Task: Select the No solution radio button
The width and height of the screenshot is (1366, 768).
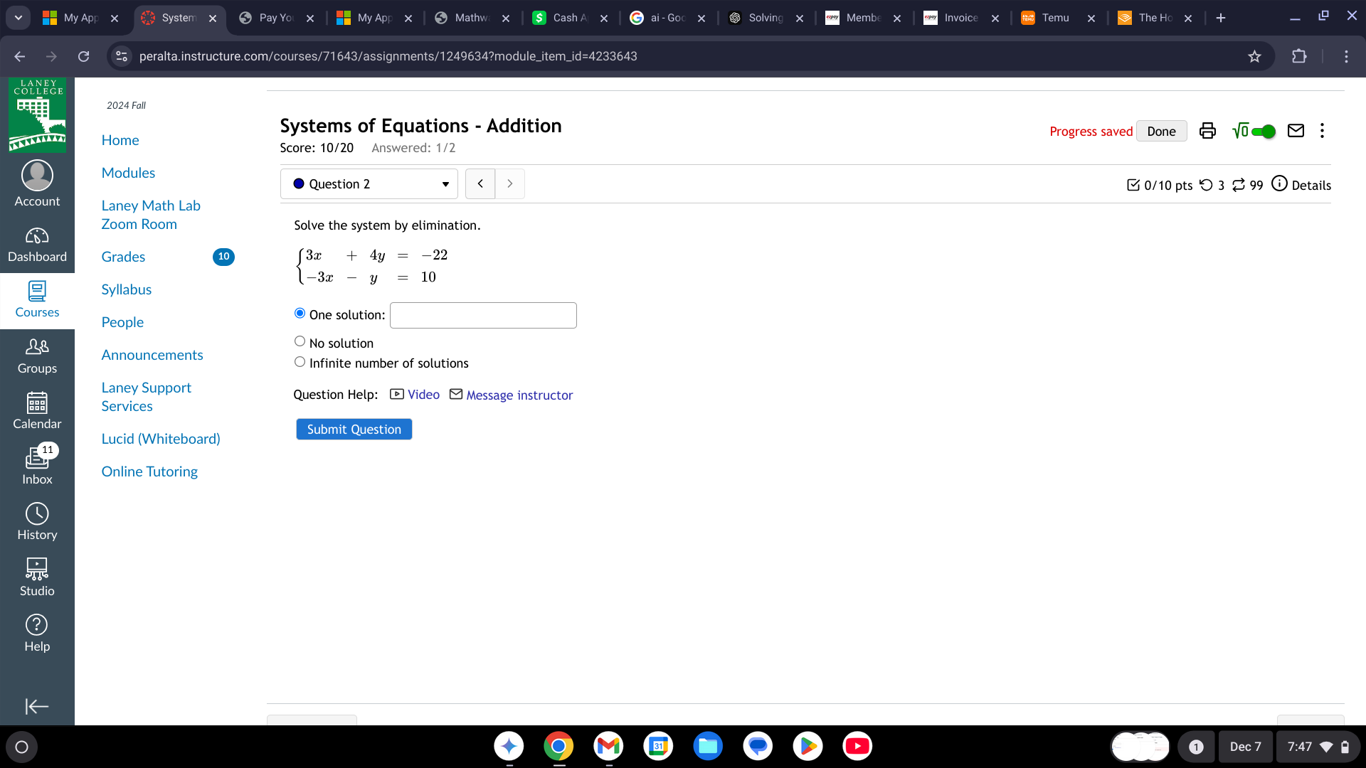Action: click(300, 342)
